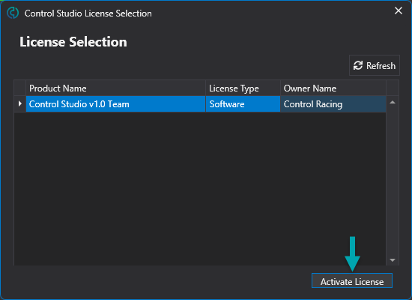This screenshot has width=412, height=300.
Task: Click the scrollbar down arrow
Action: pyautogui.click(x=393, y=259)
